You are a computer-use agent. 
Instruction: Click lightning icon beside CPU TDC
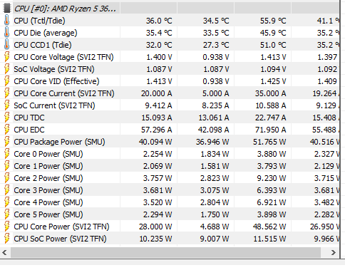[7, 118]
